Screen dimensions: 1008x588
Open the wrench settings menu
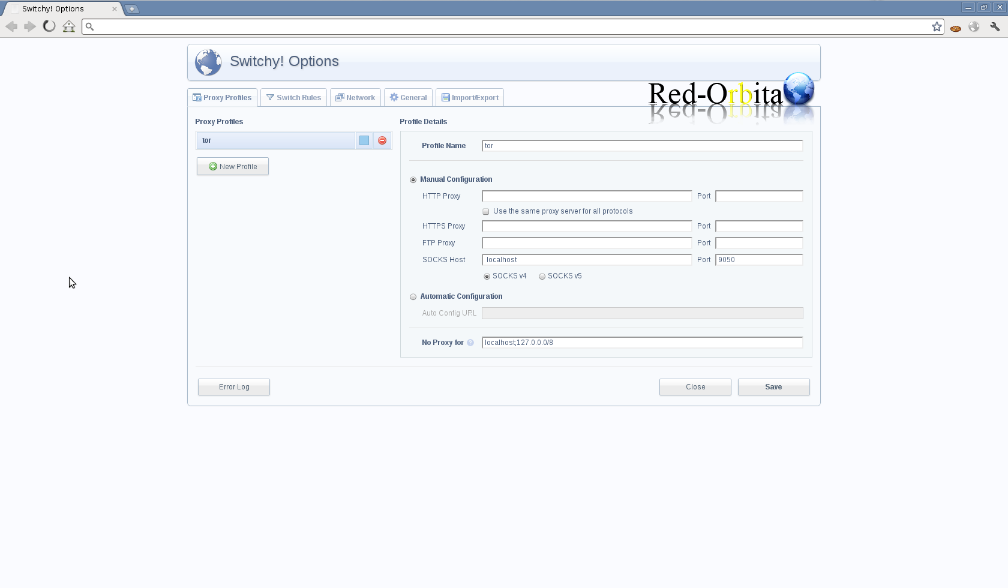(995, 26)
